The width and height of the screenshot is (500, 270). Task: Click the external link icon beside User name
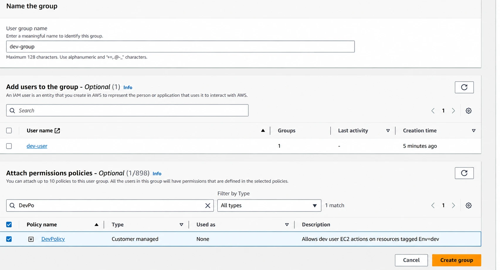pyautogui.click(x=57, y=131)
